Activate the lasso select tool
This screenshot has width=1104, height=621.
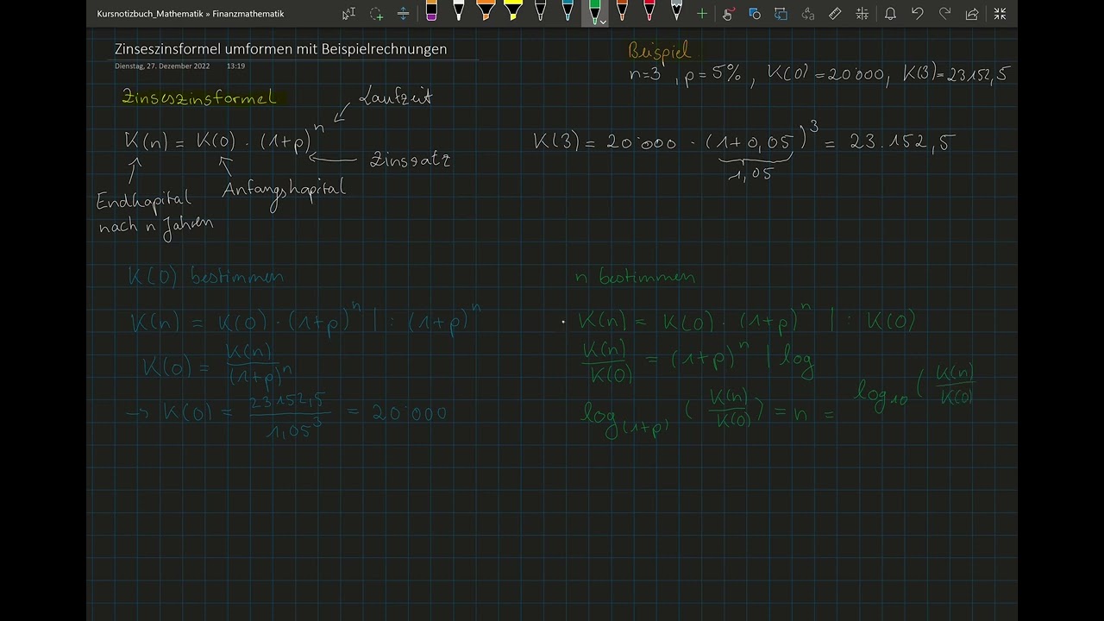click(x=376, y=14)
